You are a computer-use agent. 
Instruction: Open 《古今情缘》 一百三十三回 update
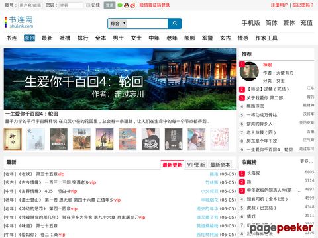(x=58, y=182)
